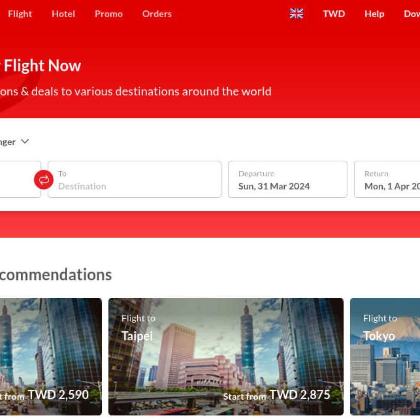Viewport: 420px width, 420px height.
Task: Swap origin and destination with the round arrows icon
Action: pos(44,180)
